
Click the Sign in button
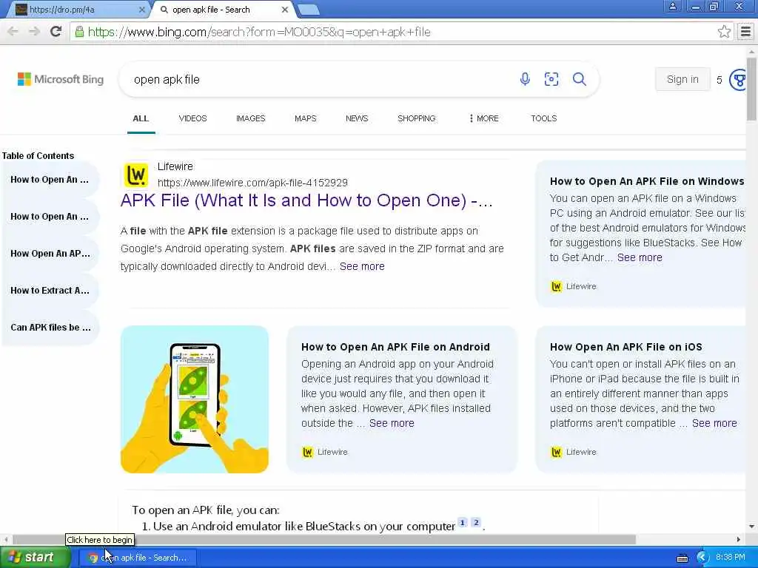coord(682,79)
